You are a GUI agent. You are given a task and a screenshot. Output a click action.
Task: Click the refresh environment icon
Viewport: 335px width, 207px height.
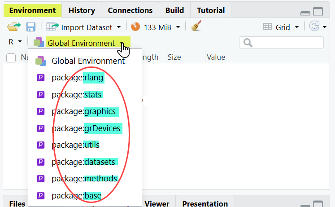[314, 27]
